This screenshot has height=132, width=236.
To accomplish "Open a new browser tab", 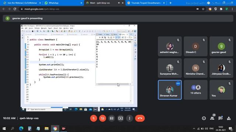I will click(x=170, y=3).
